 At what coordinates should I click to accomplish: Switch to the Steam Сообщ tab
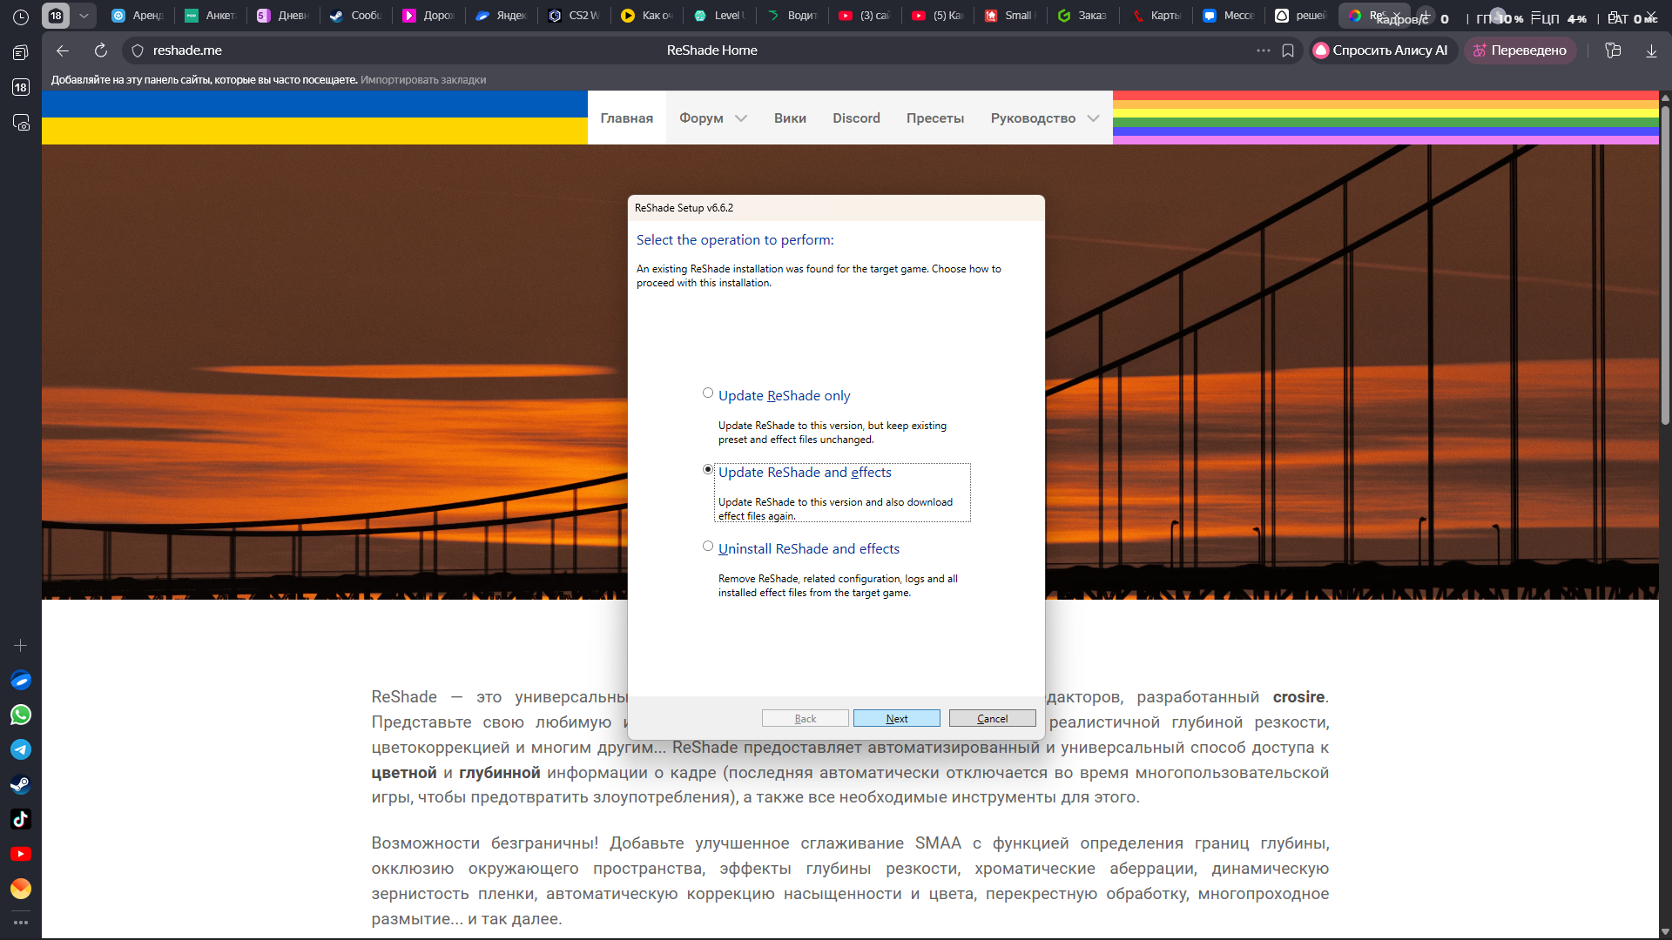(x=355, y=16)
